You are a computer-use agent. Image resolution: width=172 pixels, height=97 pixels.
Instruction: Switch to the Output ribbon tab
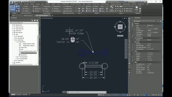click(53, 4)
